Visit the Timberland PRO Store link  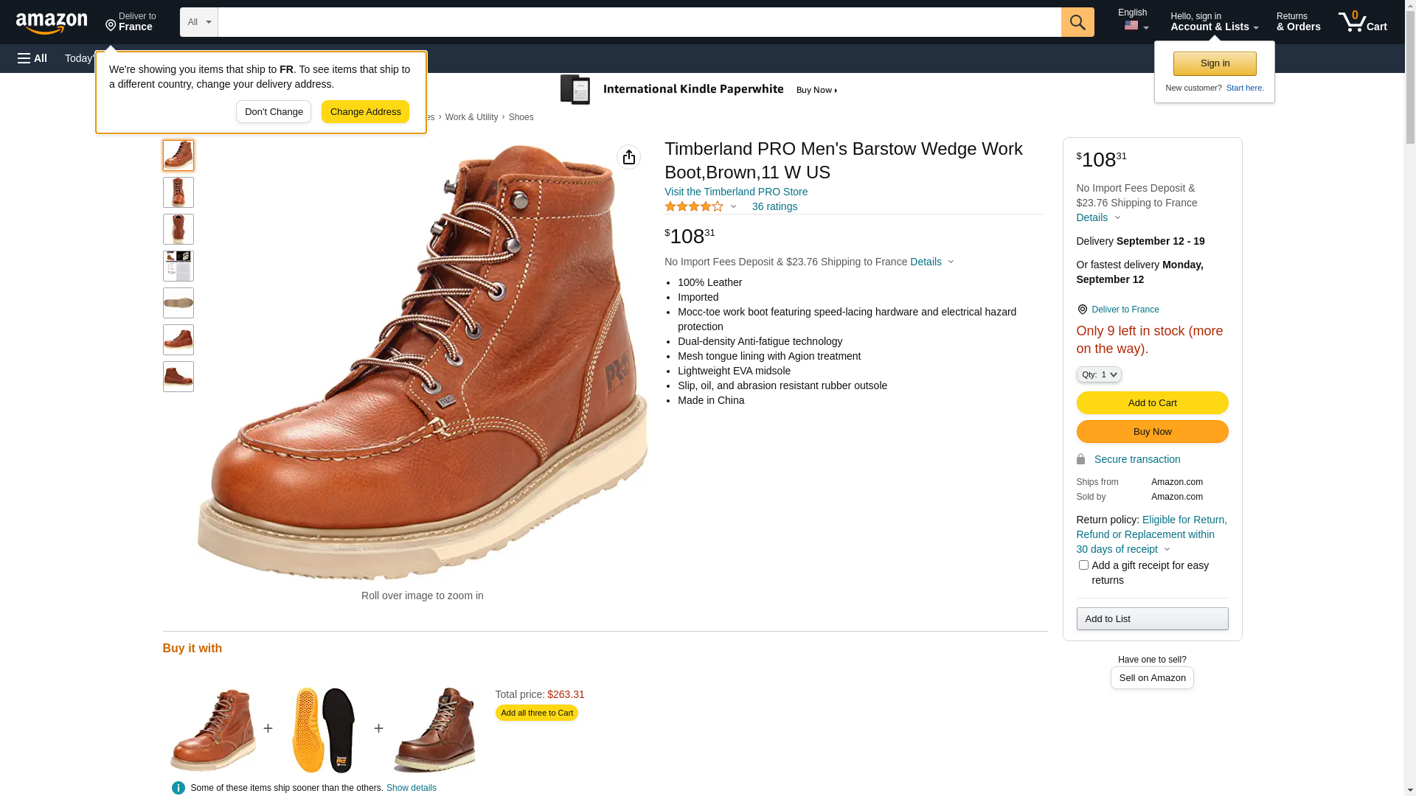pos(736,192)
